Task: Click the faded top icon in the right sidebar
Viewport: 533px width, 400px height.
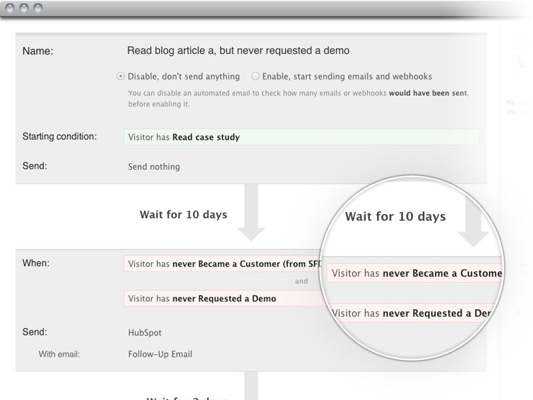Action: [518, 42]
